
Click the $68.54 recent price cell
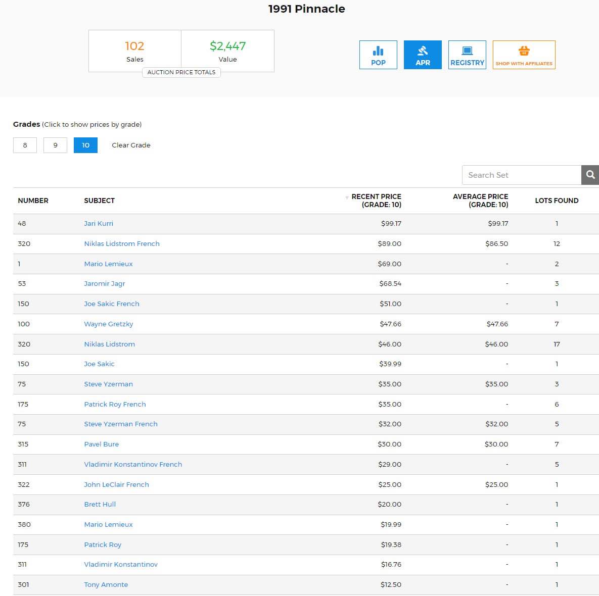coord(390,284)
